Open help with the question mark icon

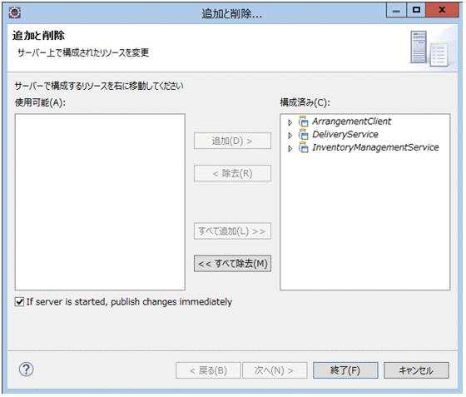(26, 370)
